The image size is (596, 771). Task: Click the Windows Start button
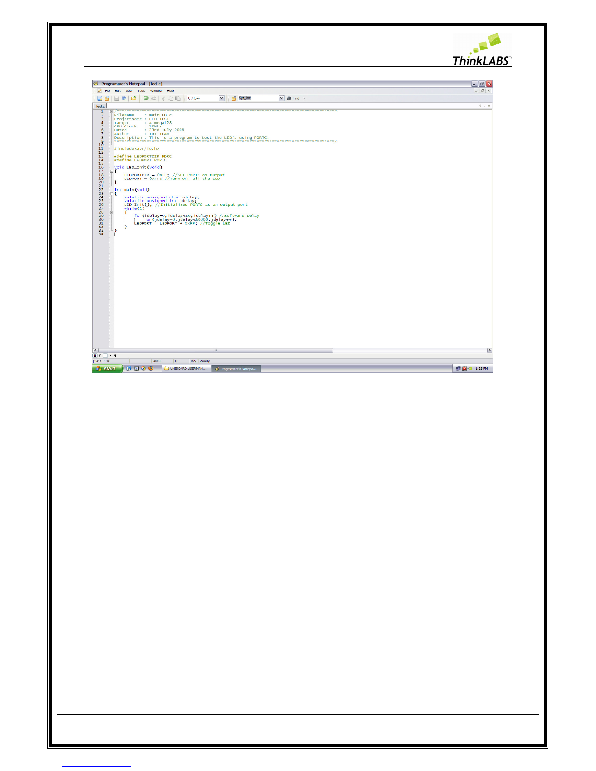point(107,369)
